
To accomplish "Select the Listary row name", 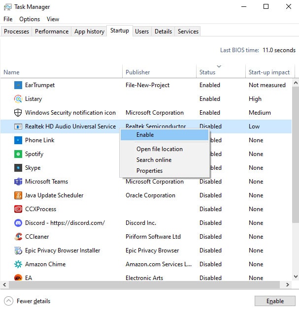I will coord(33,99).
